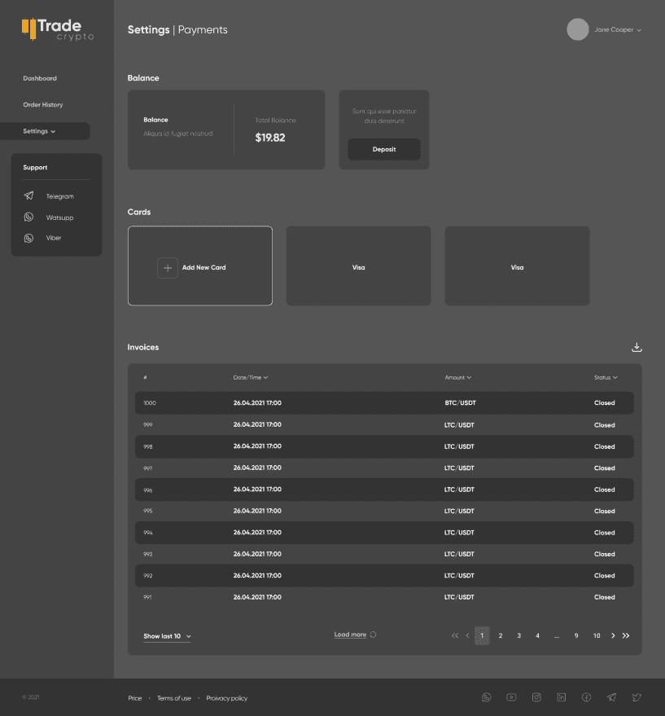Open Order History from the sidebar
This screenshot has height=716, width=665.
42,104
